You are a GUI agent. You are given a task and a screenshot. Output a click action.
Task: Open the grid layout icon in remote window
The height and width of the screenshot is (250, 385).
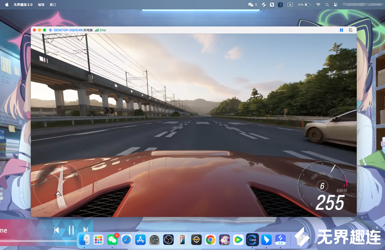coord(341,30)
